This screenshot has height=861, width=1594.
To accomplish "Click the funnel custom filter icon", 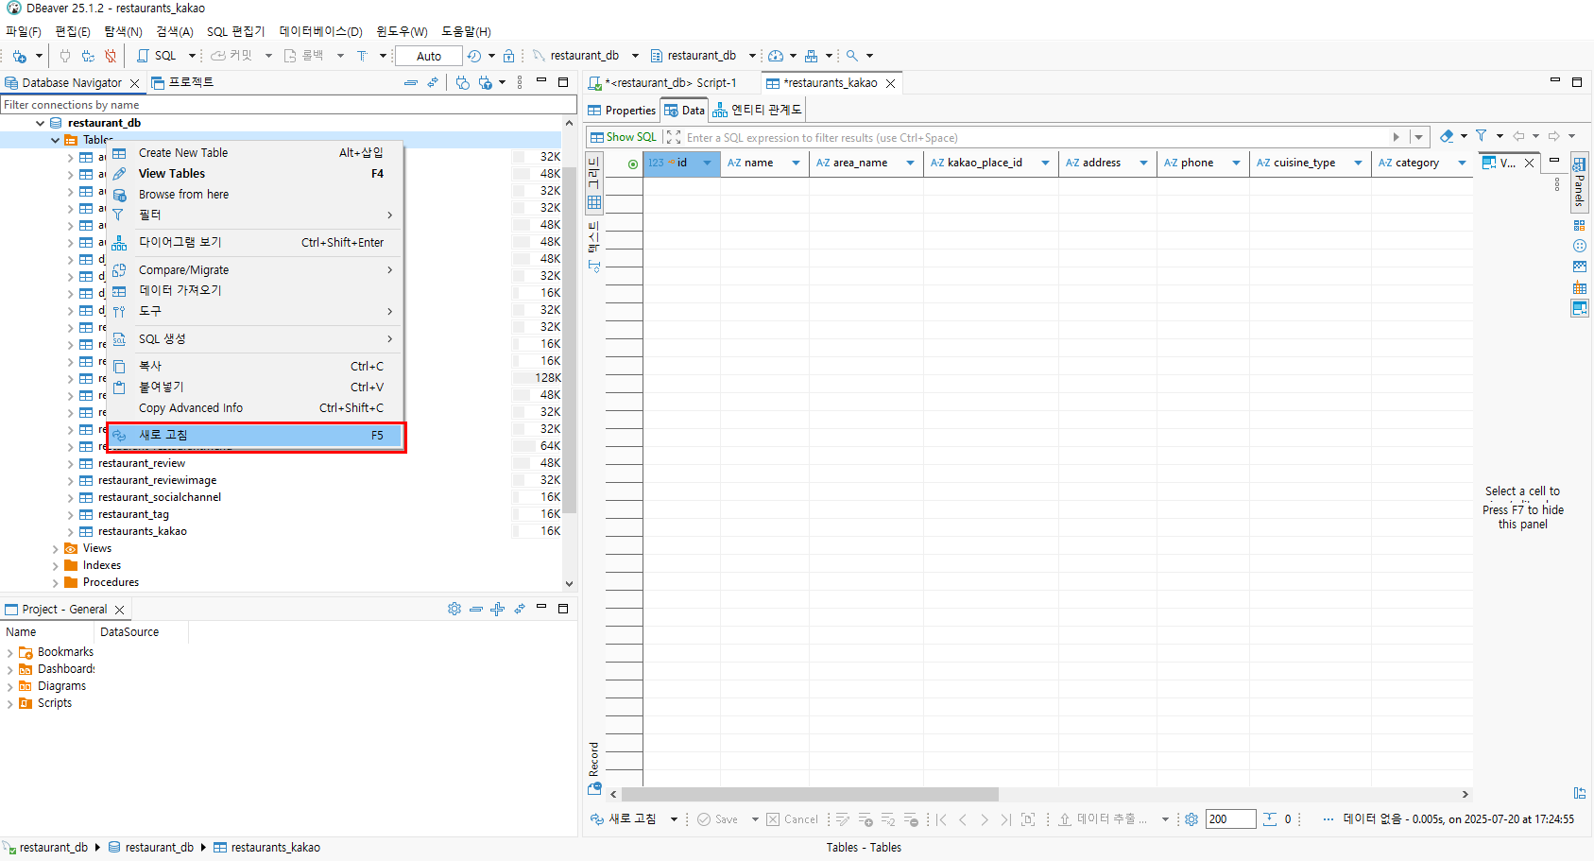I will [x=1482, y=136].
